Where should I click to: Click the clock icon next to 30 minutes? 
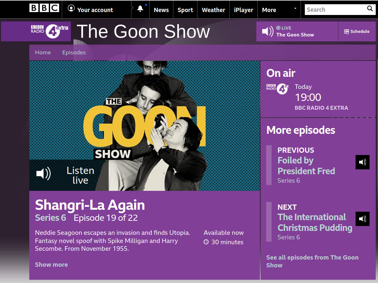click(205, 242)
